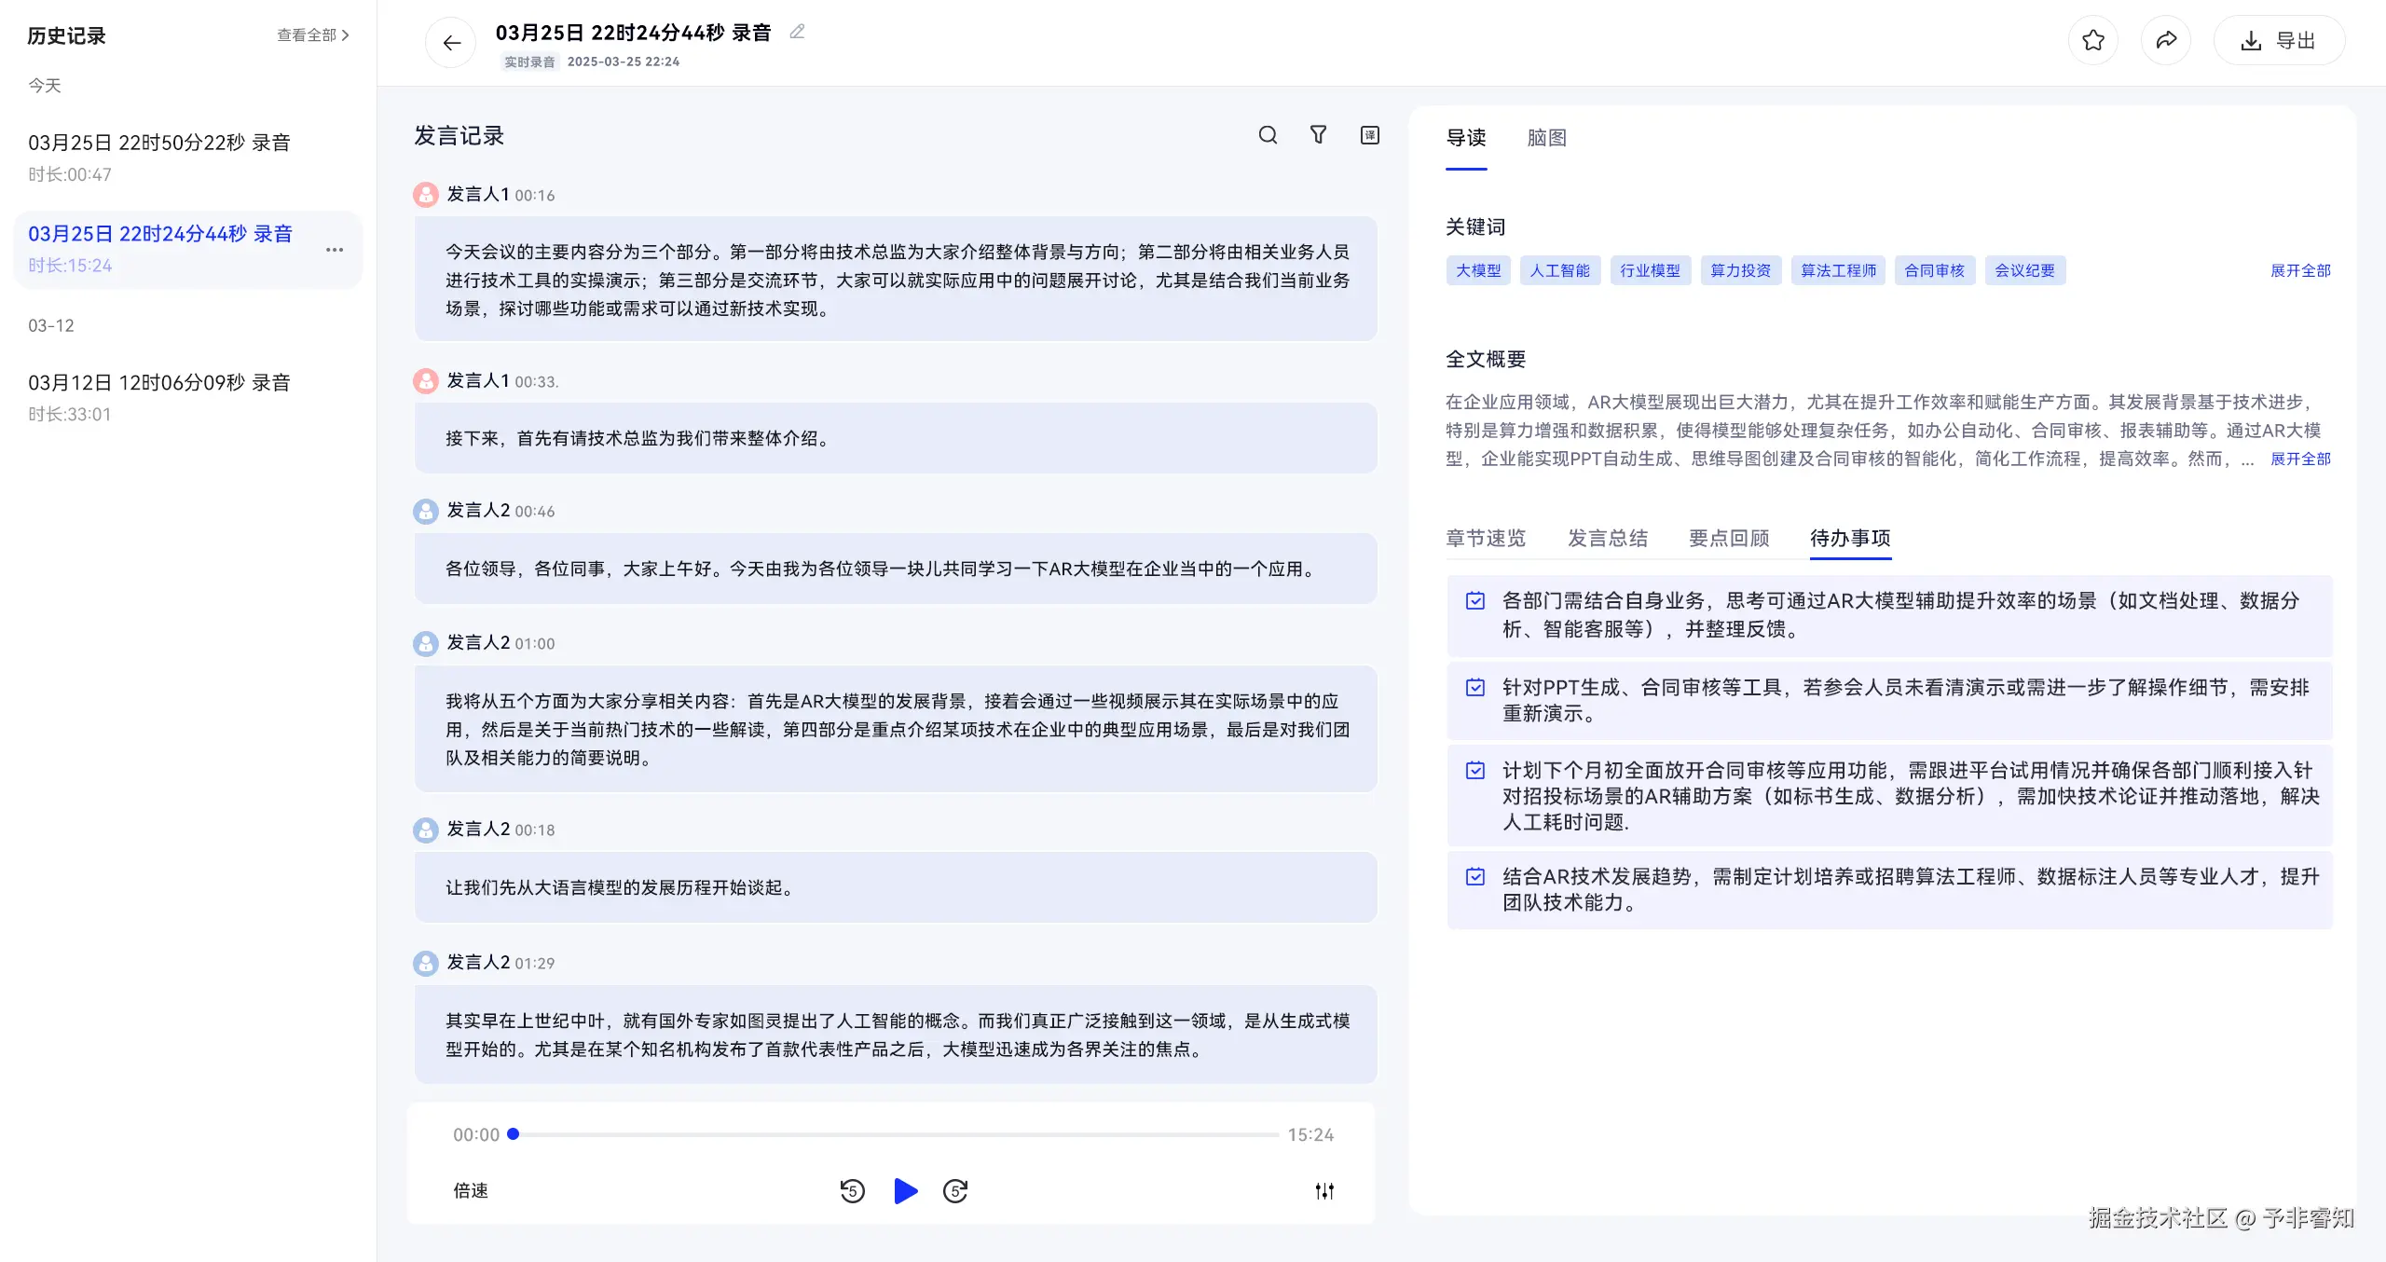
Task: Search the transcript with magnifier icon
Action: click(1268, 135)
